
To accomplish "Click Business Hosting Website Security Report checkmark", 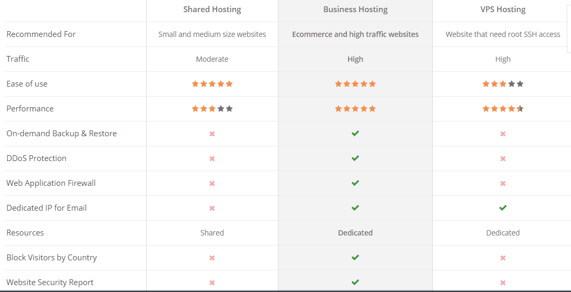I will point(355,282).
